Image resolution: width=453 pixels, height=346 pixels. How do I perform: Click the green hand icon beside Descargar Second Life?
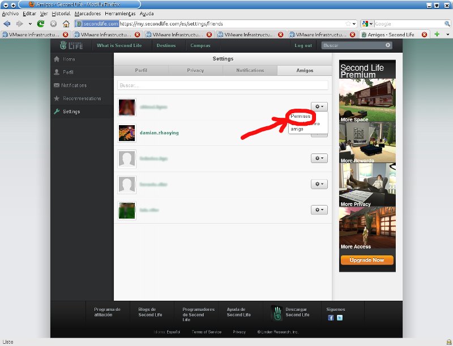277,313
